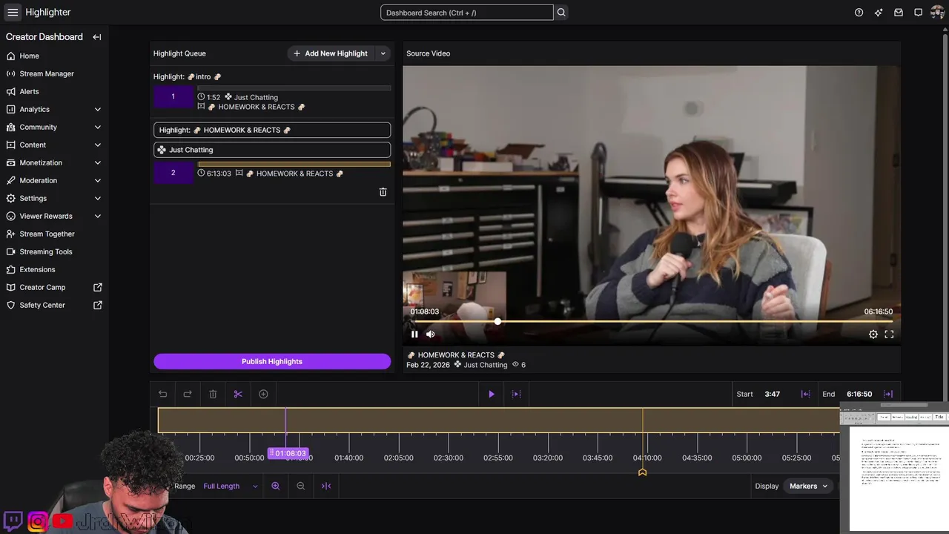Zoom in on the timeline

276,486
